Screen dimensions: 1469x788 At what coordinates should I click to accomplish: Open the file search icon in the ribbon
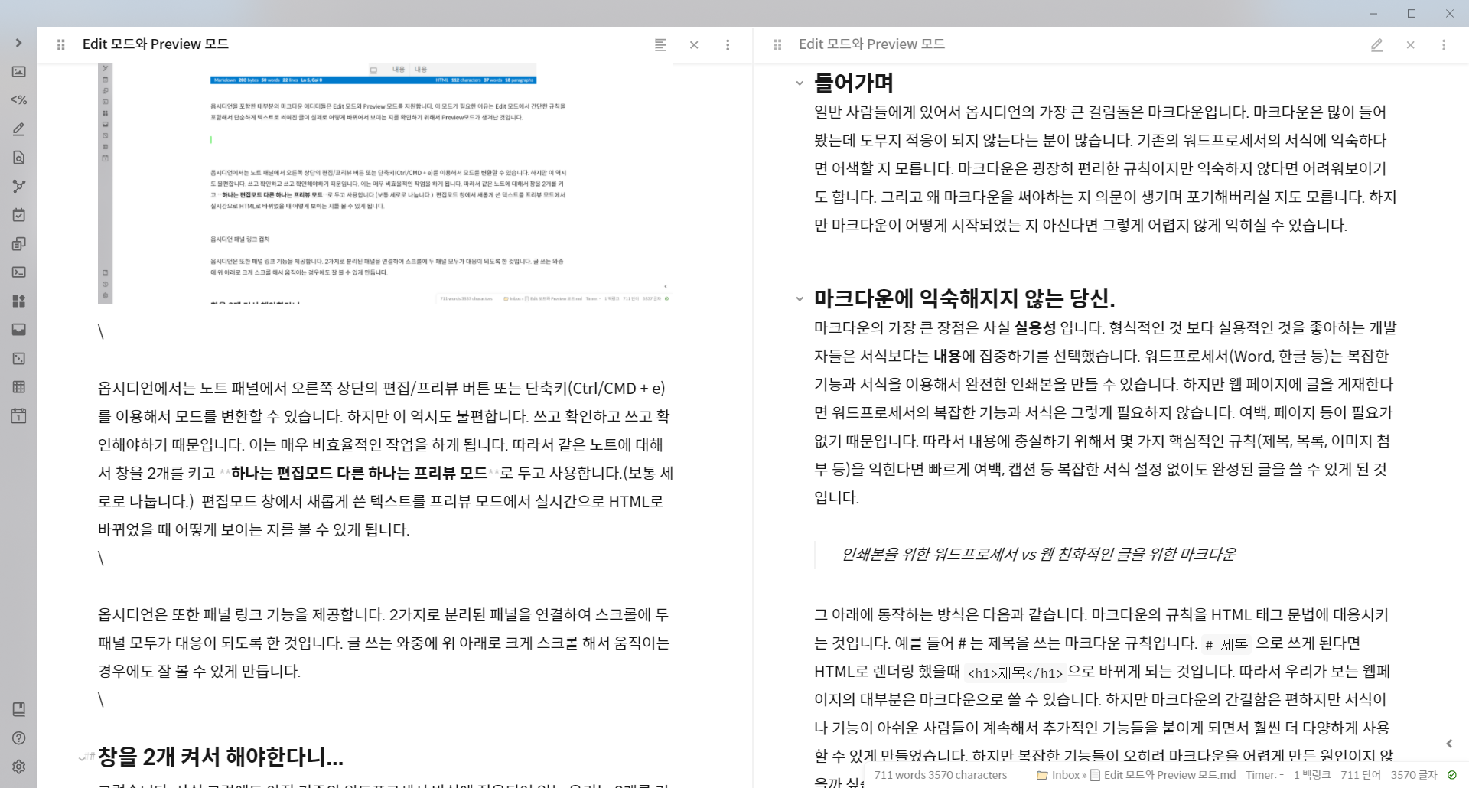click(18, 158)
